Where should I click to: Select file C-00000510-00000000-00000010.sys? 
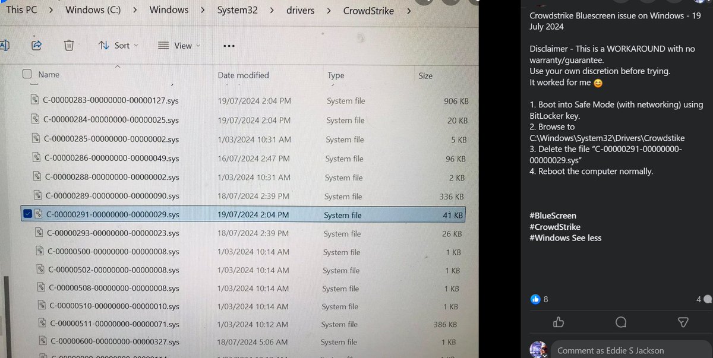tap(114, 306)
